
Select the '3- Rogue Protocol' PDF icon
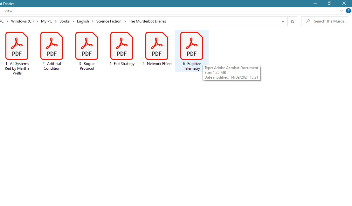[x=87, y=46]
